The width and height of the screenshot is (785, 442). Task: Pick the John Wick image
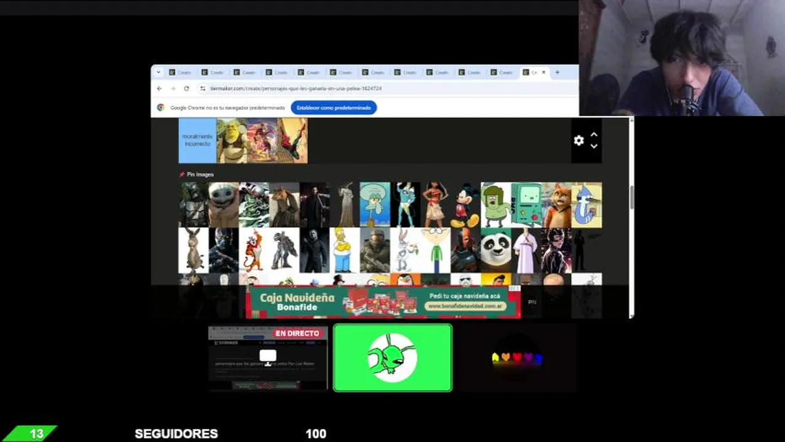tap(314, 205)
